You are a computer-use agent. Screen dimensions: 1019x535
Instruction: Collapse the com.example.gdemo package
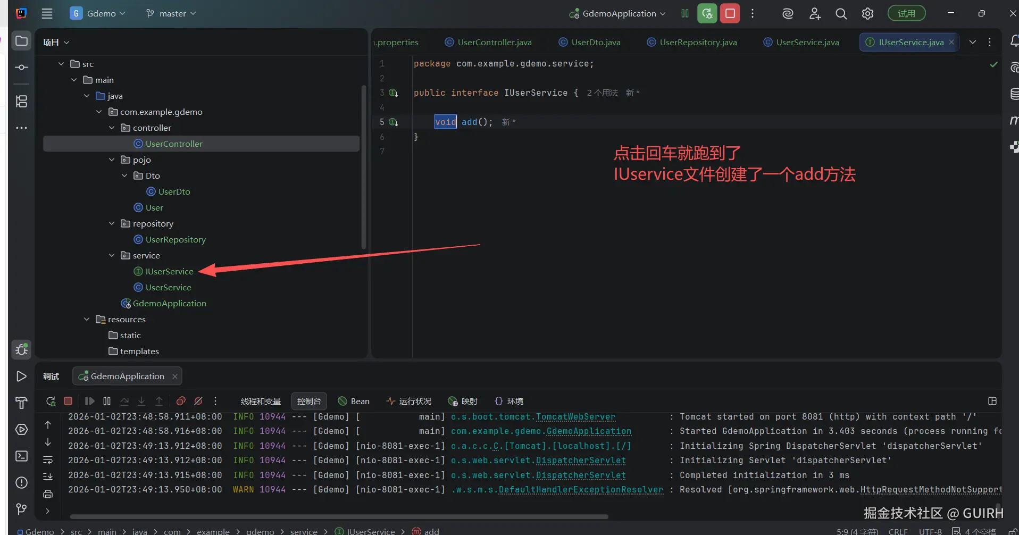(99, 112)
